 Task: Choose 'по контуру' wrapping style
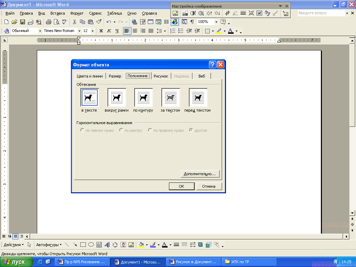pos(144,97)
